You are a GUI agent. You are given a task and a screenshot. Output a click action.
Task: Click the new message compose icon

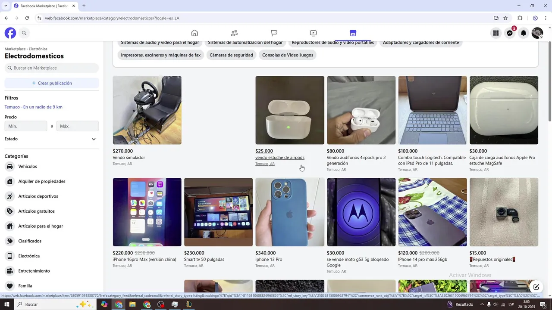pyautogui.click(x=536, y=287)
